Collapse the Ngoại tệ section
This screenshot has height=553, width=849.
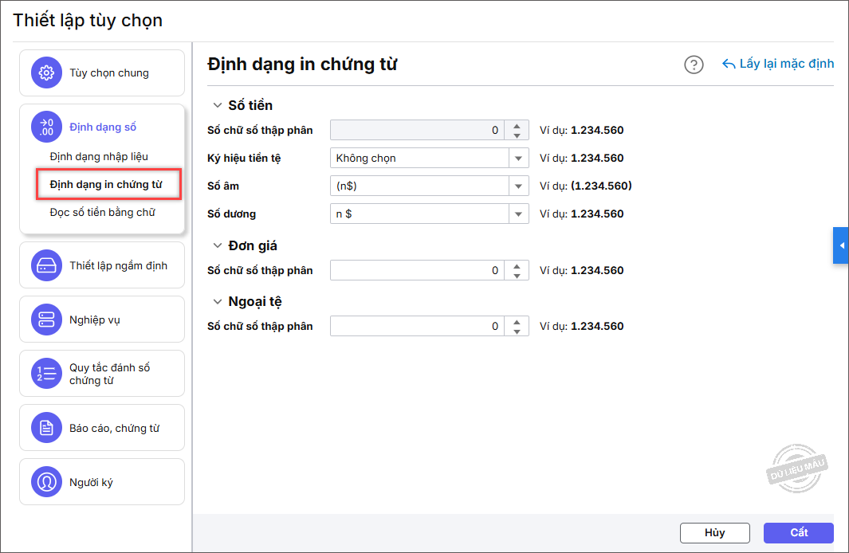[x=217, y=302]
